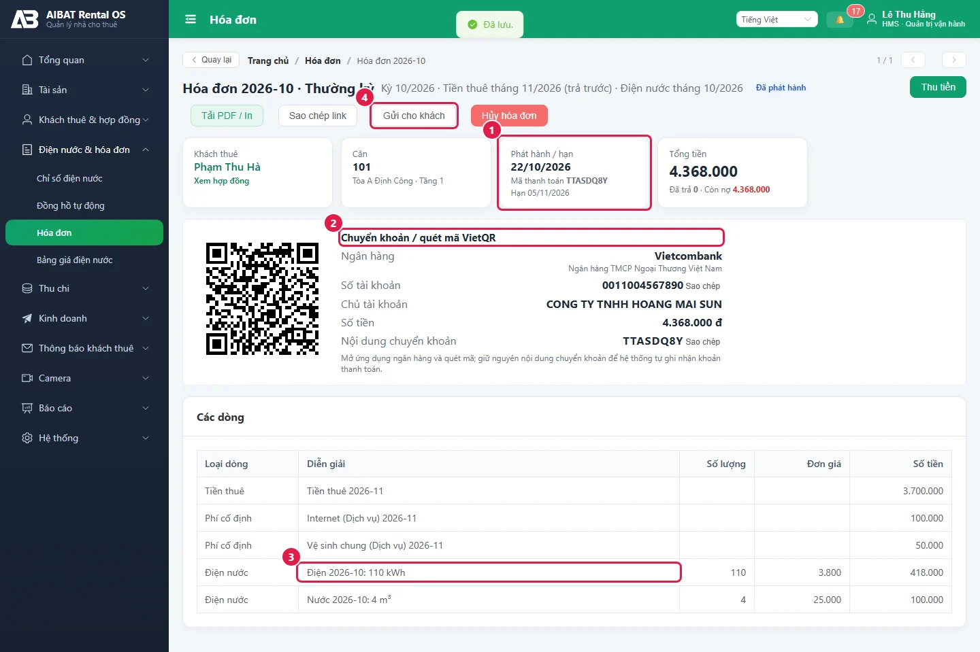
Task: Click the Quay lại back button
Action: click(211, 60)
